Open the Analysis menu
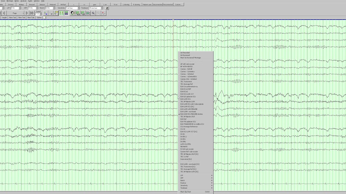Image resolution: width=346 pixels, height=194 pixels. click(24, 1)
